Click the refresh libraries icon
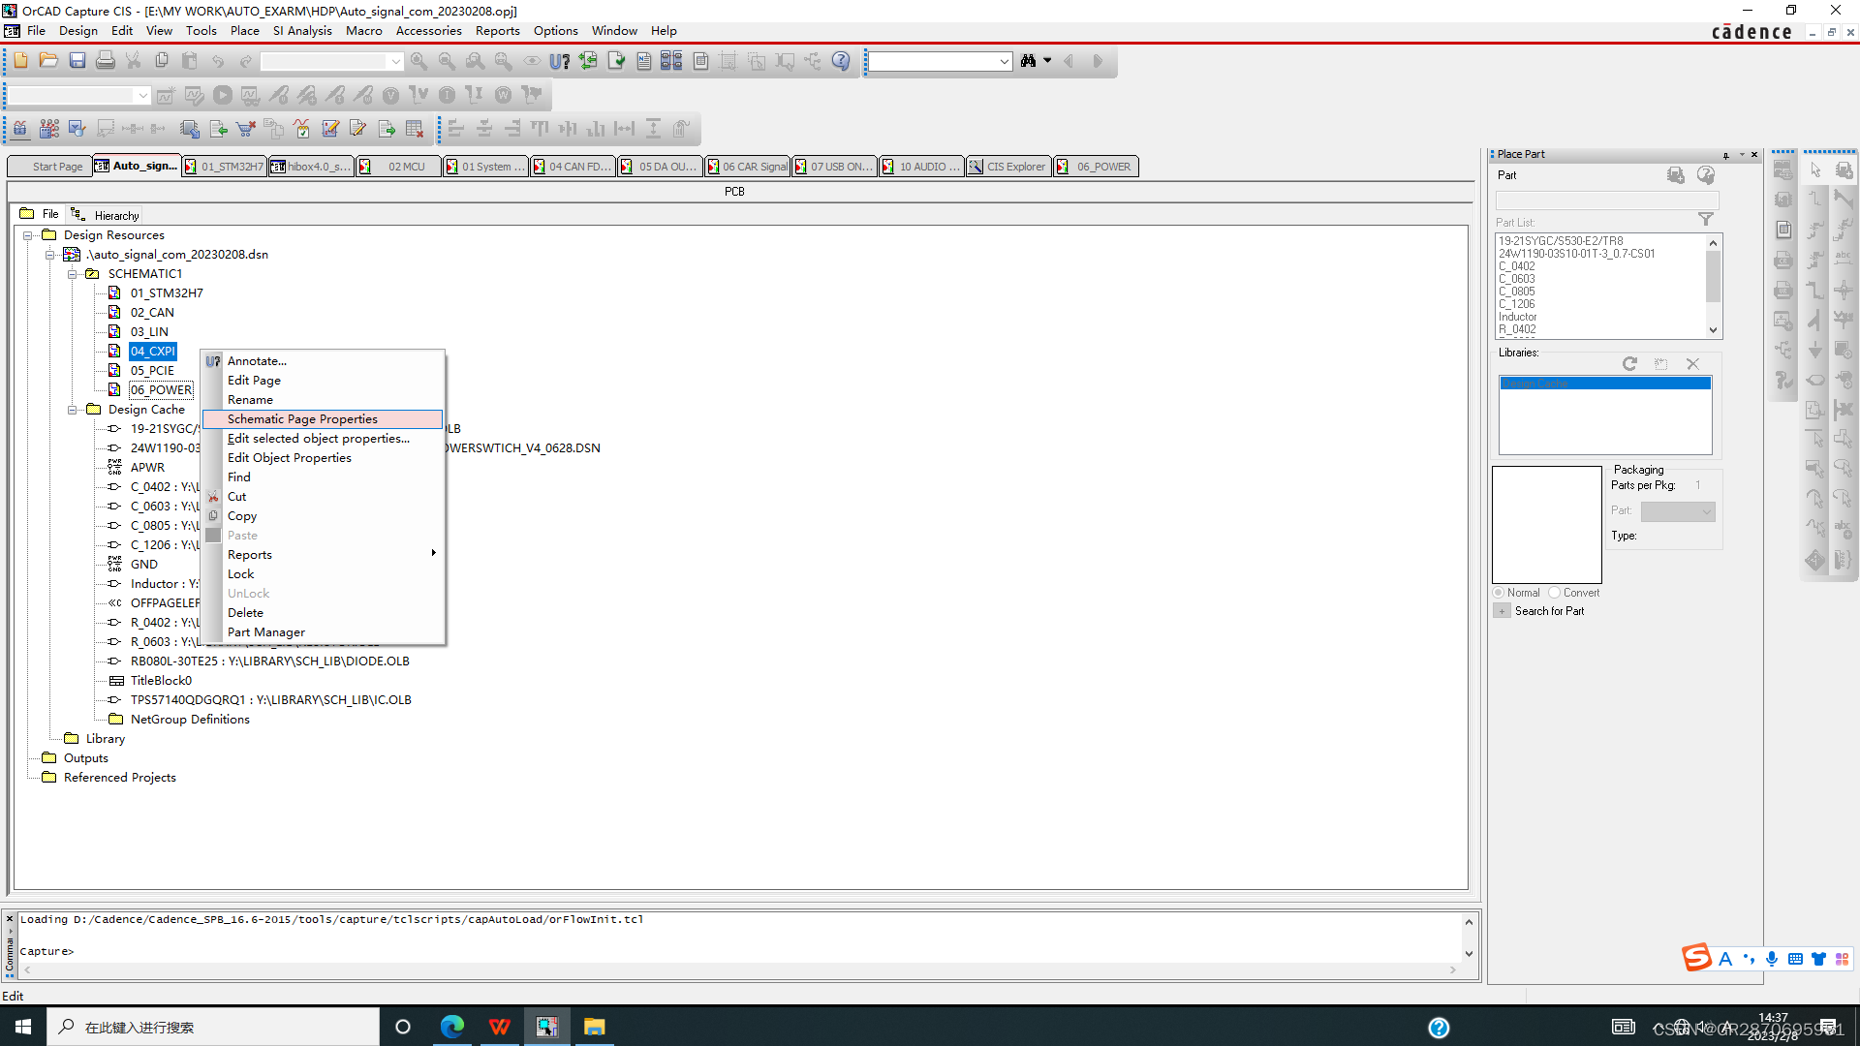Image resolution: width=1860 pixels, height=1046 pixels. [1629, 364]
